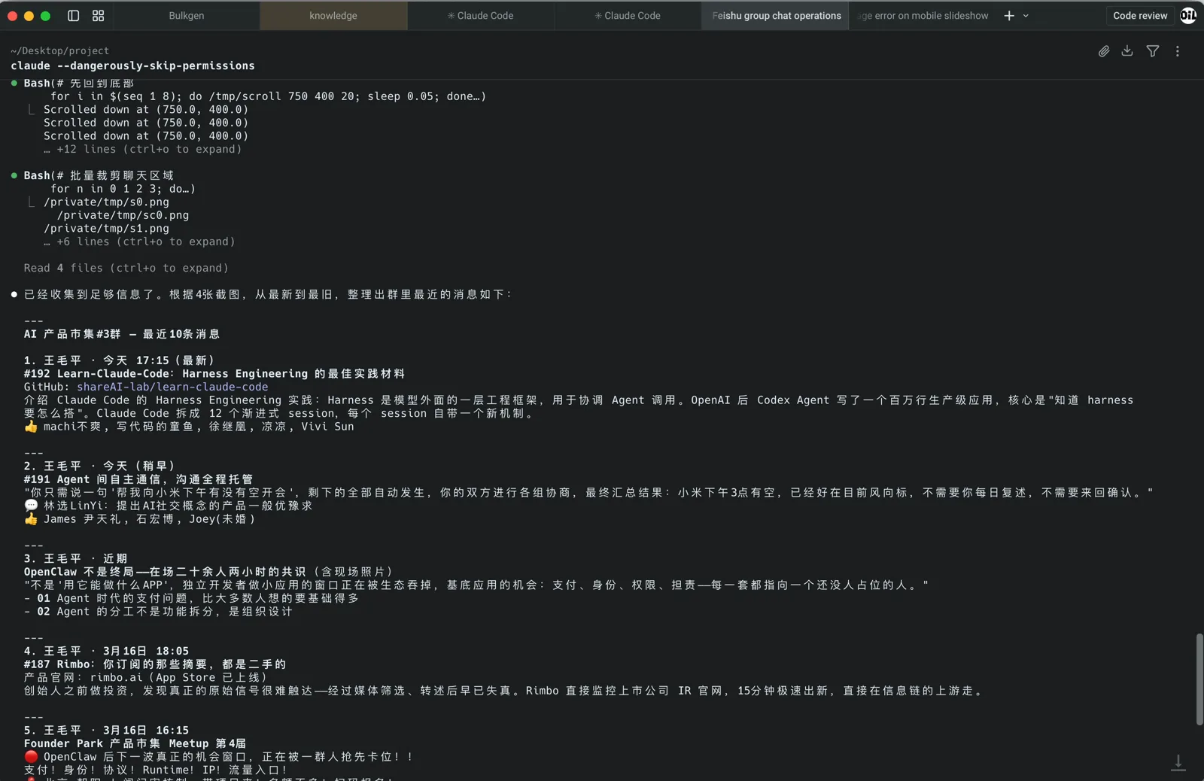Click the 'AI 产品市集#3群' summary heading

[x=122, y=335]
